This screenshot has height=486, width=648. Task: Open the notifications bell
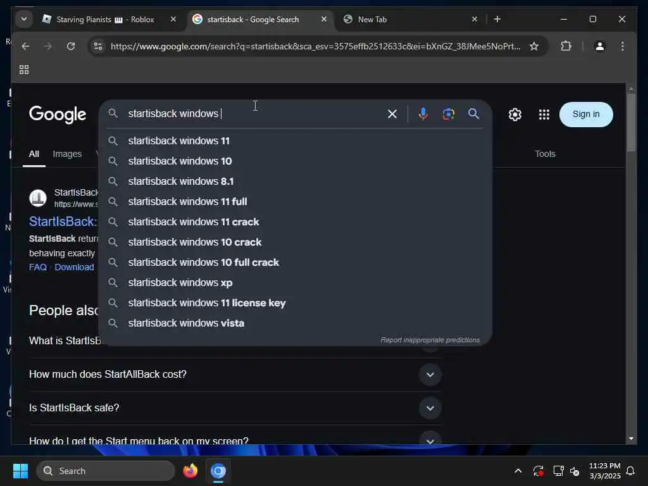630,471
